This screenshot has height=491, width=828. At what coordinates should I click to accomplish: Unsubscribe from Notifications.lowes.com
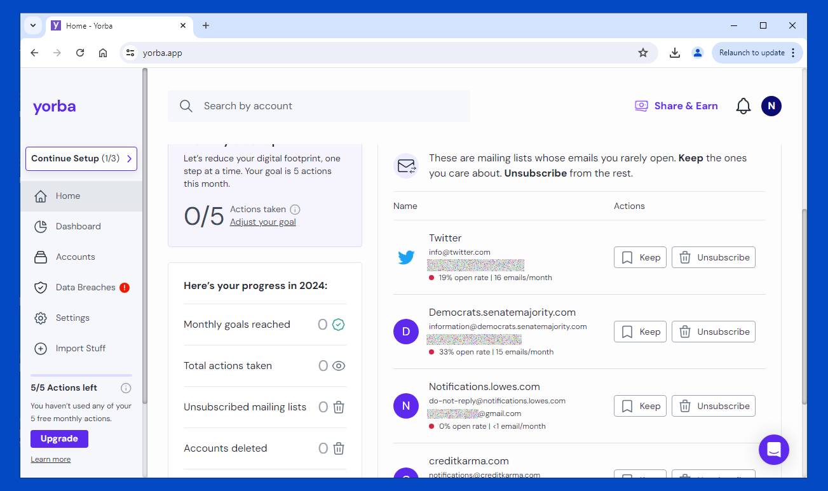(714, 406)
